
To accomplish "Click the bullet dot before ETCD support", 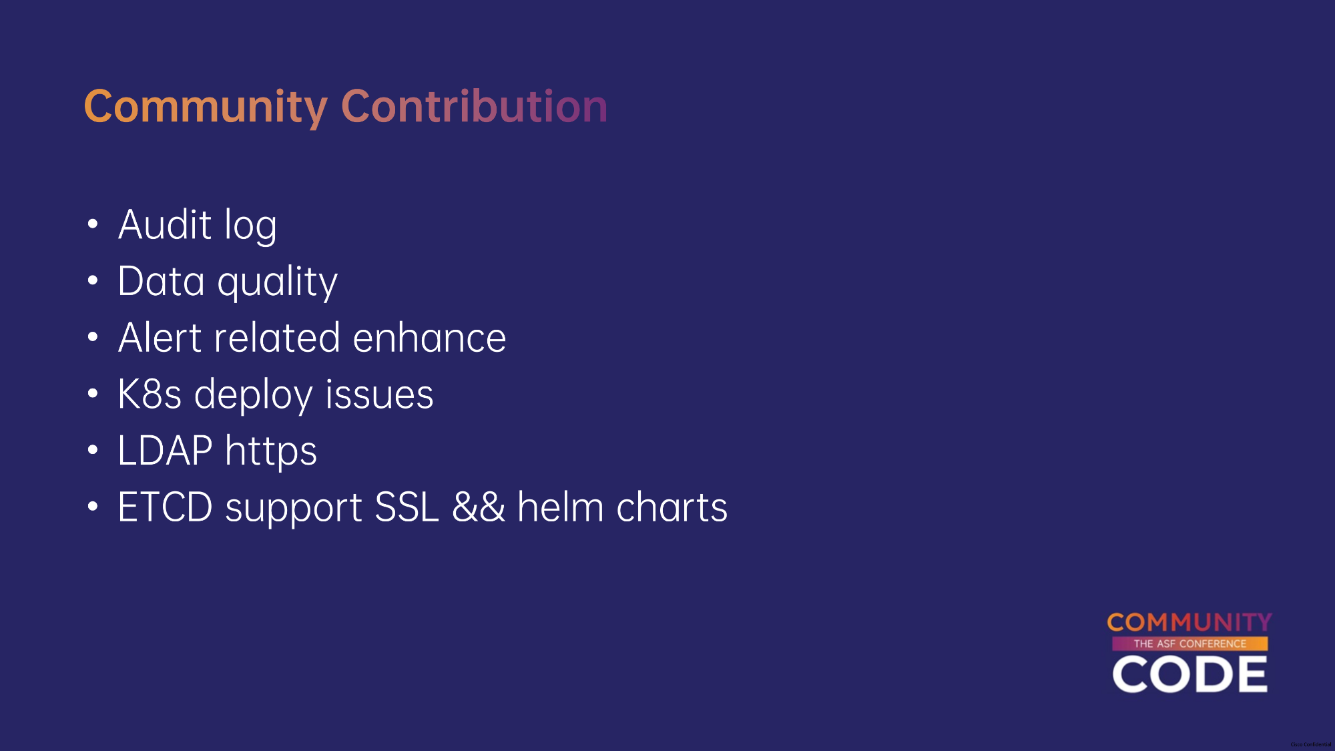I will pos(93,507).
